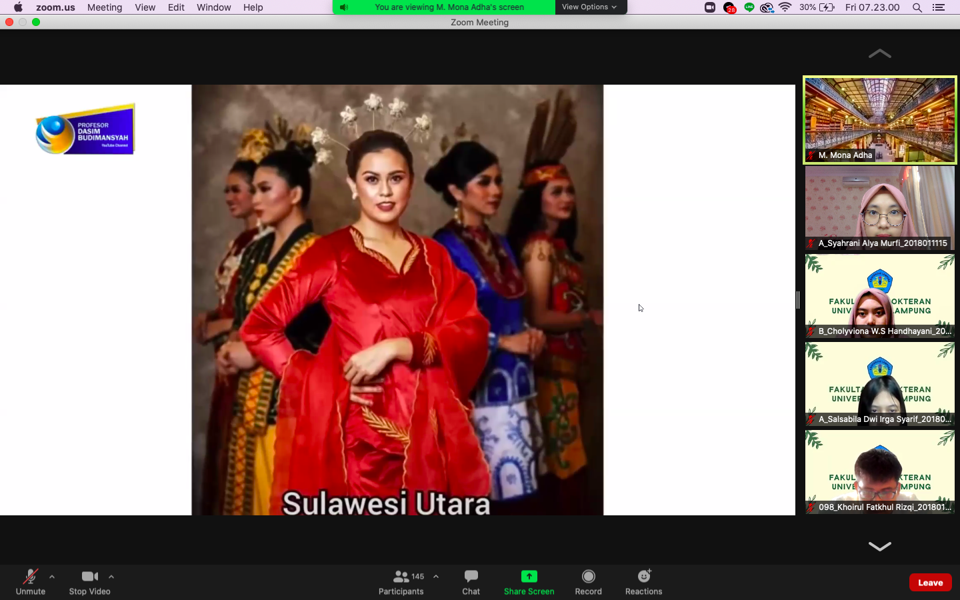Click the Profesor Dasim Budimansyah logo

85,129
